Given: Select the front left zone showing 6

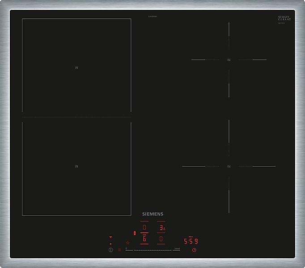Looking at the screenshot, I should [144, 239].
